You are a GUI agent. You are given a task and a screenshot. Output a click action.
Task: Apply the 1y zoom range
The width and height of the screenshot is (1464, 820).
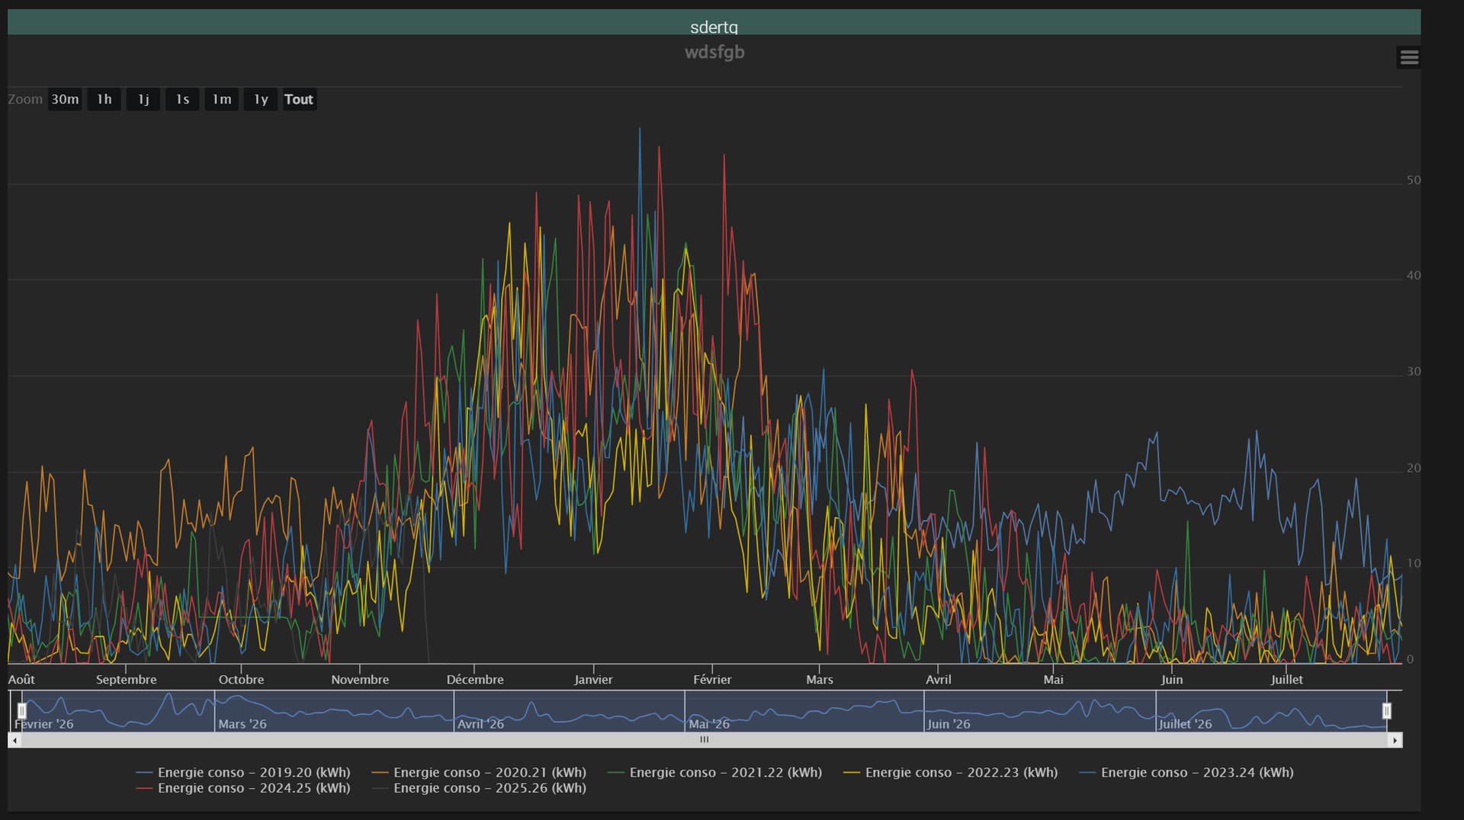pos(261,100)
